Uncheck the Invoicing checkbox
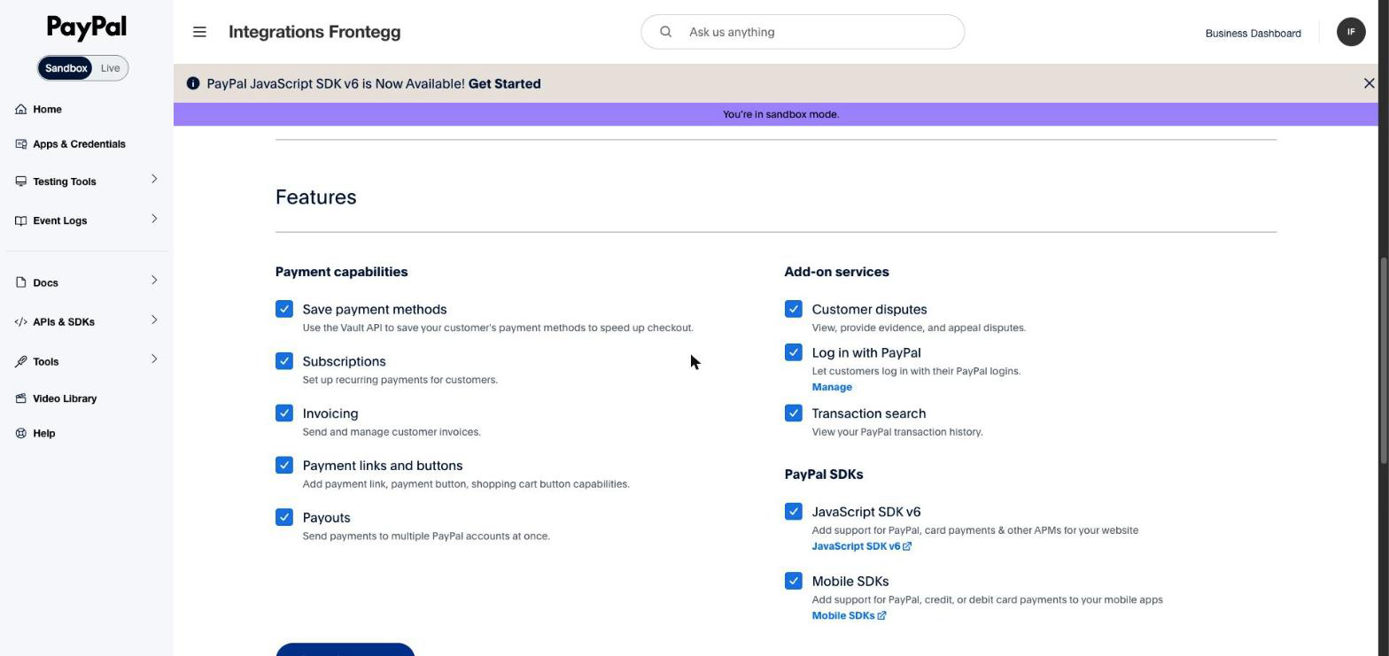This screenshot has height=656, width=1389. [x=284, y=413]
